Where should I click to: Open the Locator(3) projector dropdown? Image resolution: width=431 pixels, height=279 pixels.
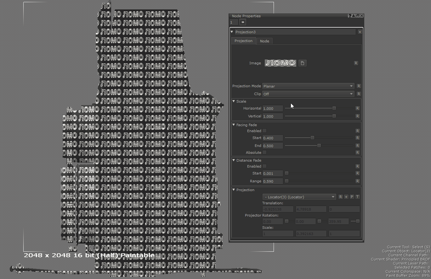(x=299, y=197)
